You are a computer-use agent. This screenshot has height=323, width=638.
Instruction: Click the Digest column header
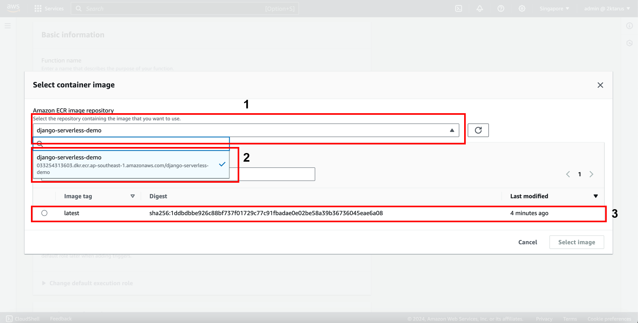point(158,196)
